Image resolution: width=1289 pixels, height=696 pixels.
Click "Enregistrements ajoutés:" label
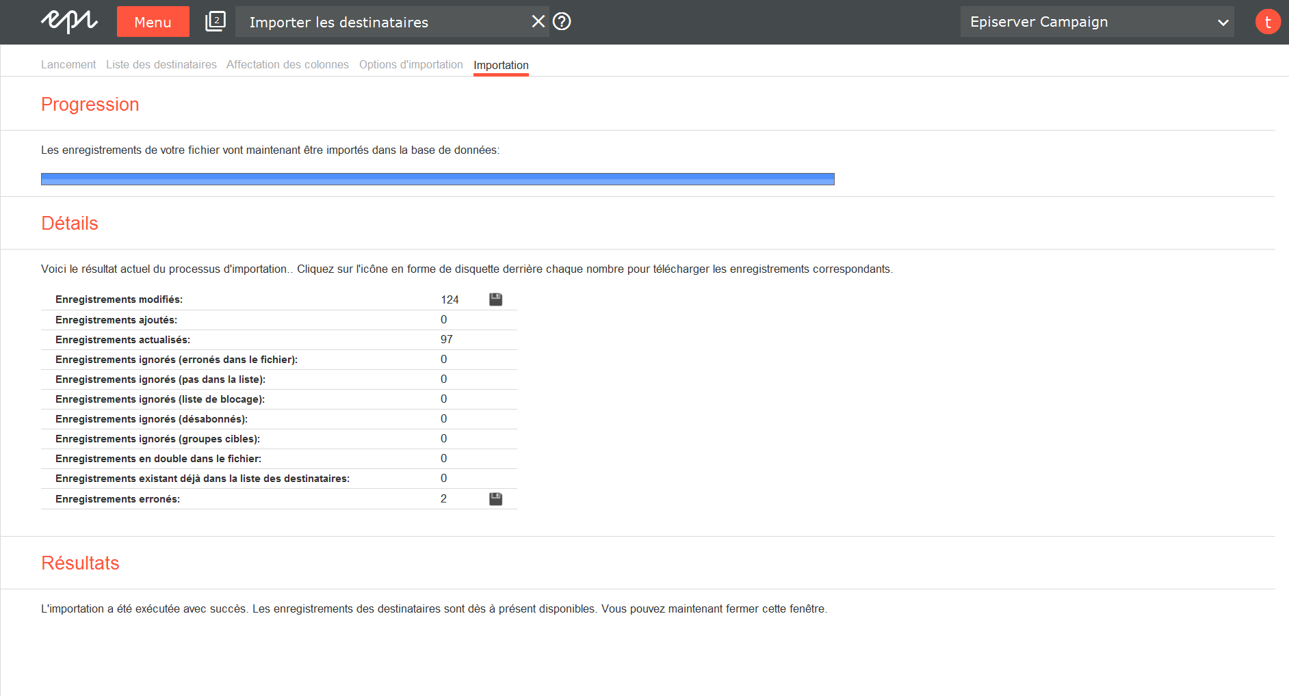116,320
